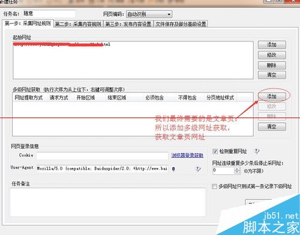
Task: Open 第三步：发布内容设置 tab
Action: [128, 24]
